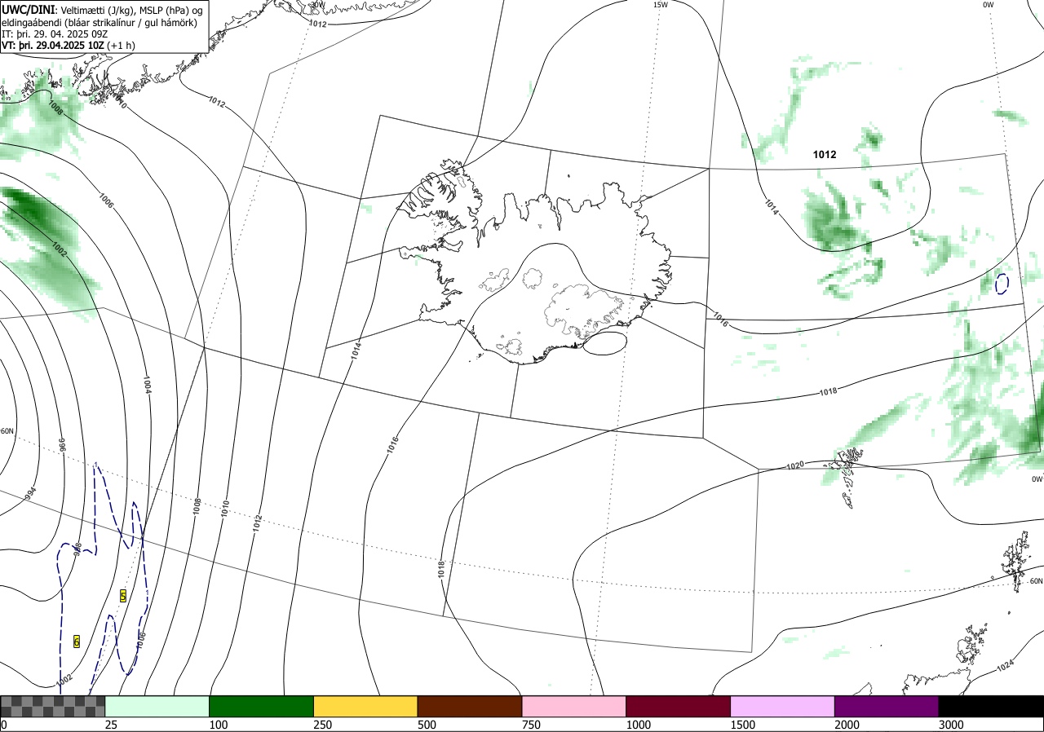Select the "(+1 h)" forecast offset text
The height and width of the screenshot is (732, 1044).
coord(121,46)
